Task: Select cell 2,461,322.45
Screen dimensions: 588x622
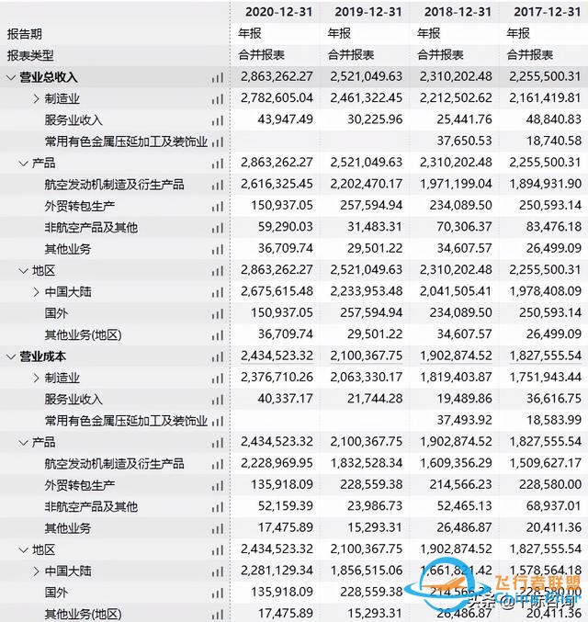Action: (367, 98)
